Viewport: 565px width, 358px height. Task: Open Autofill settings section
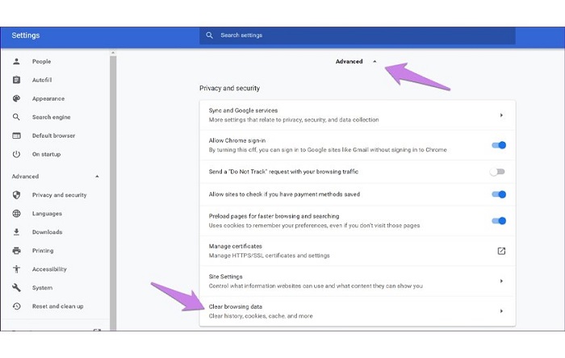42,80
